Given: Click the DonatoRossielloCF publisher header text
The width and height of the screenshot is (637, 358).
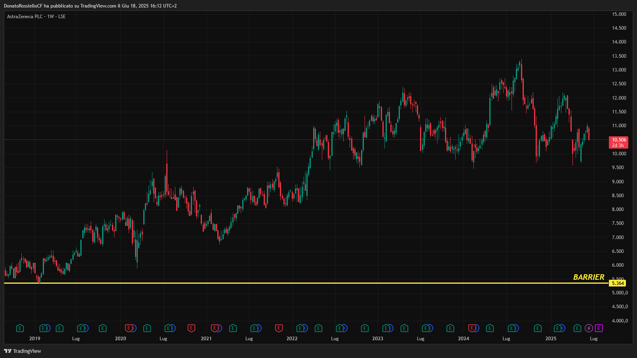Looking at the screenshot, I should 90,6.
